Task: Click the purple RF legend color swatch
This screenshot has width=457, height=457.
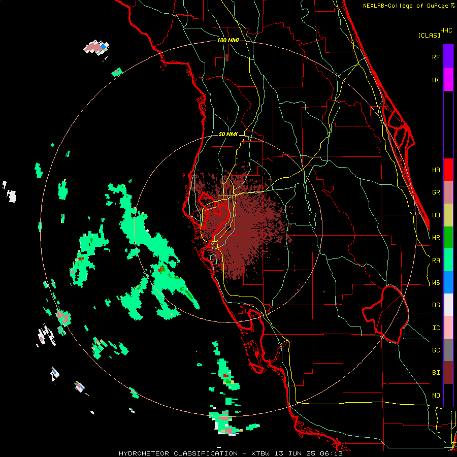Action: click(448, 56)
